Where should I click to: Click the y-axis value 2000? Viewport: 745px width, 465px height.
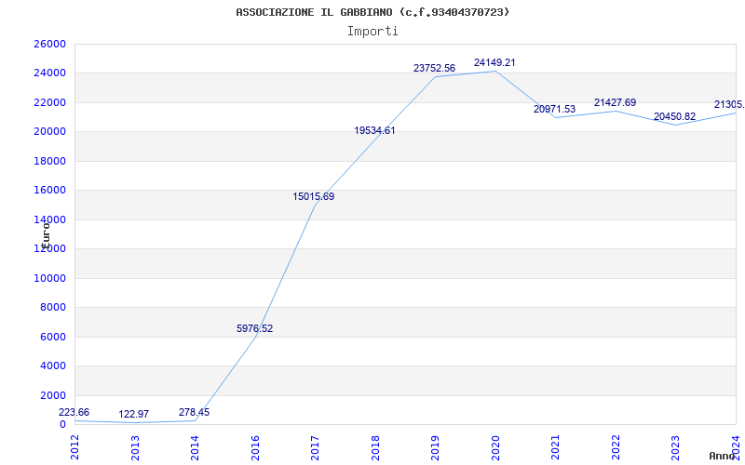(x=52, y=395)
